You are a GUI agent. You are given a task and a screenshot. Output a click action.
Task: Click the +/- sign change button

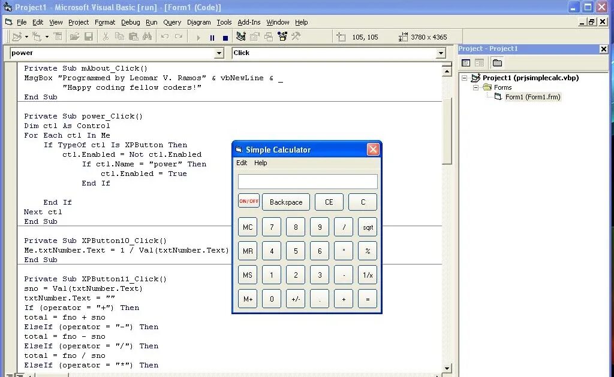tap(296, 299)
